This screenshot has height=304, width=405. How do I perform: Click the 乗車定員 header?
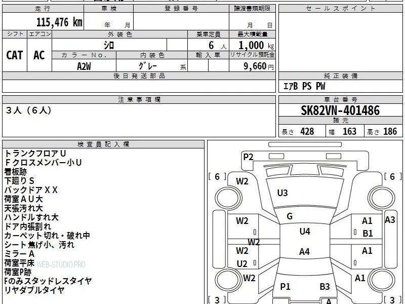point(208,34)
